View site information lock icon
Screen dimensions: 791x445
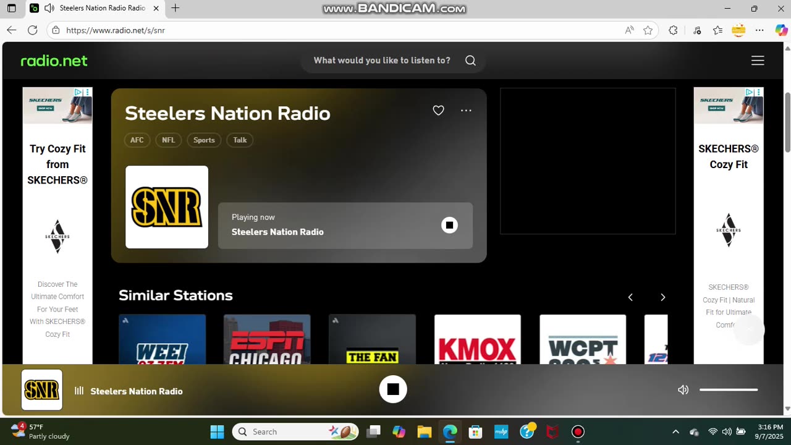tap(56, 30)
